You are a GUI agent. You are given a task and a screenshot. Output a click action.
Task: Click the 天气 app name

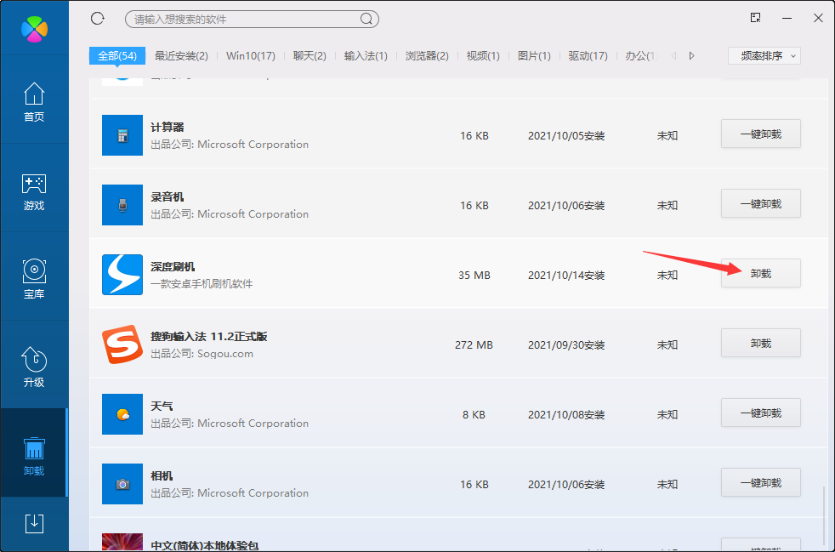click(x=162, y=406)
